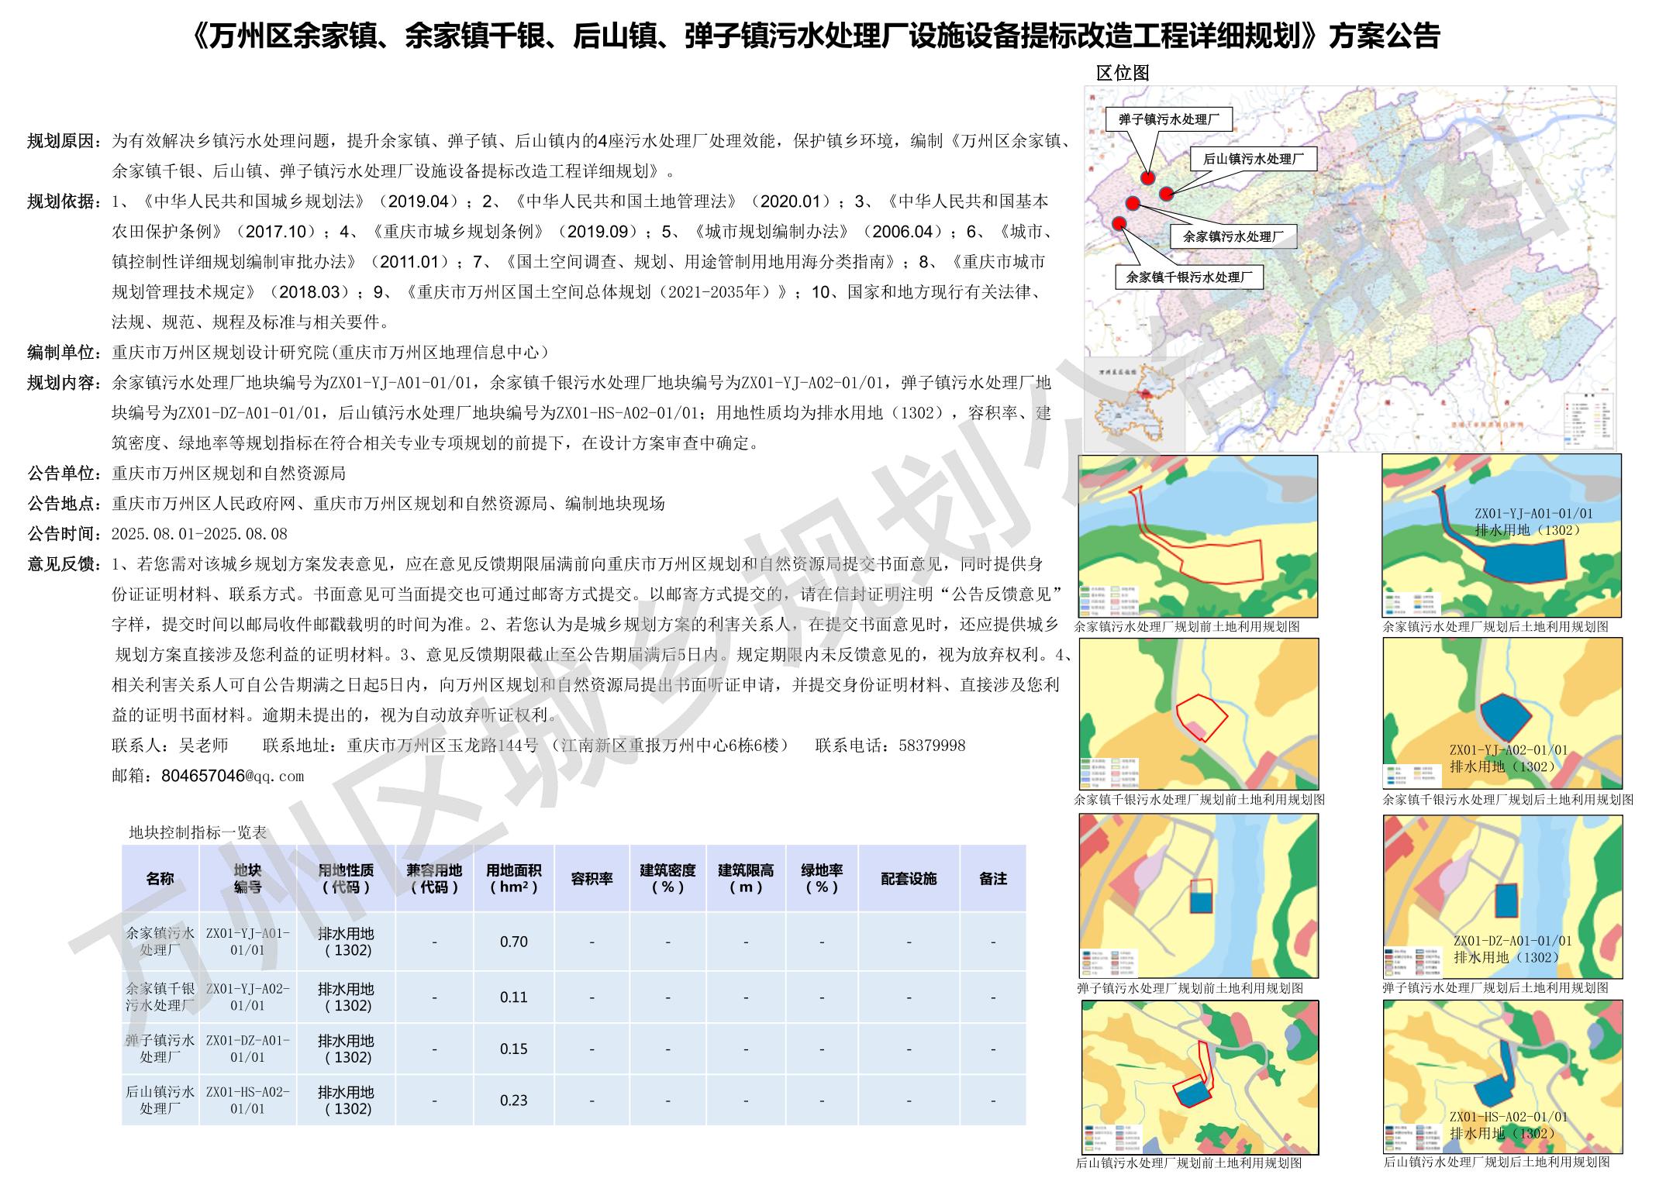Image resolution: width=1666 pixels, height=1178 pixels.
Task: Open the 后山镇污水处理厂规划前土地利用规划图 thumbnail
Action: [x=1200, y=1077]
